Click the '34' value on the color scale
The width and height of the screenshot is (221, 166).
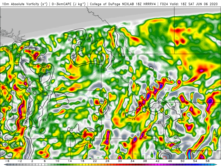(133, 161)
